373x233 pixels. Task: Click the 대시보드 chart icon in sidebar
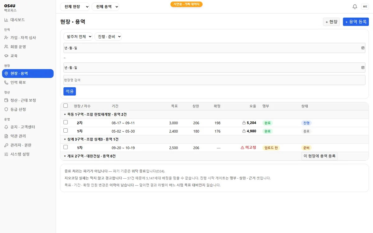click(x=6, y=20)
